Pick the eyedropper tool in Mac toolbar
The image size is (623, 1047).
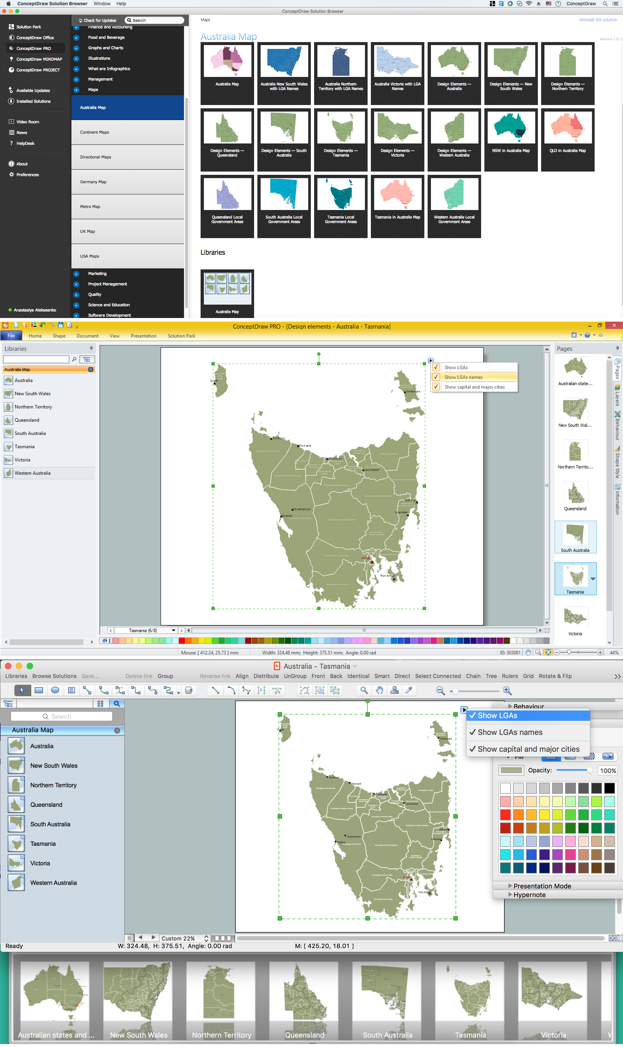(x=409, y=690)
